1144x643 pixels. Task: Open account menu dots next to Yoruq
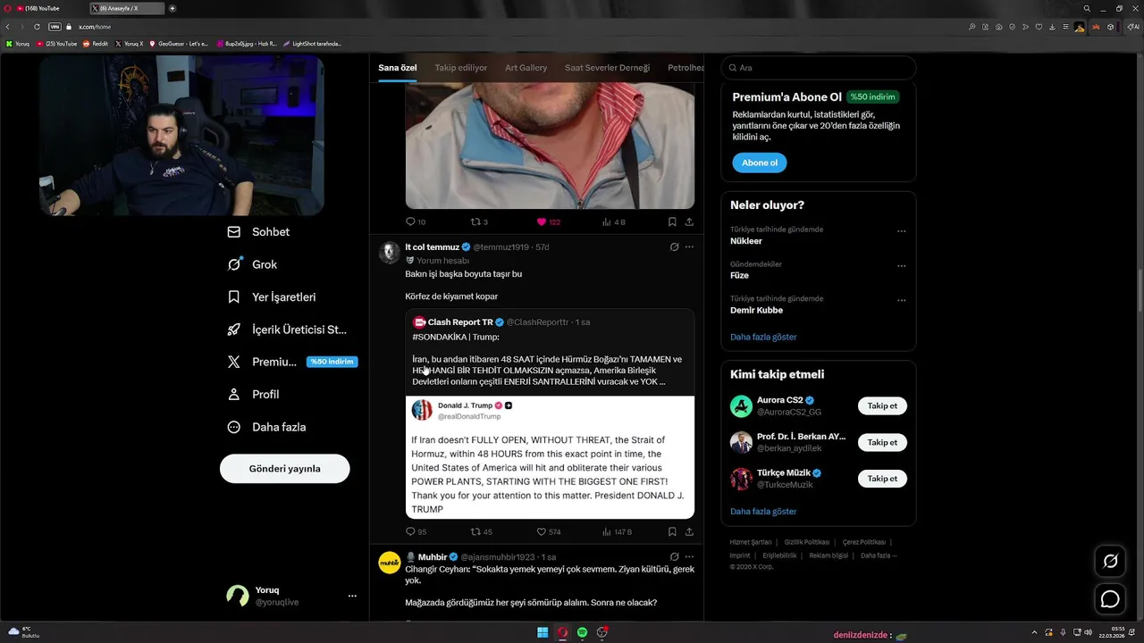tap(352, 596)
